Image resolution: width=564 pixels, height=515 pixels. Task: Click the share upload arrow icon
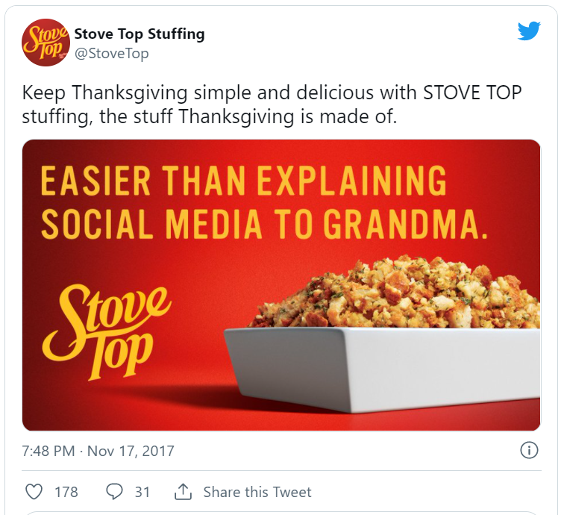click(x=183, y=492)
